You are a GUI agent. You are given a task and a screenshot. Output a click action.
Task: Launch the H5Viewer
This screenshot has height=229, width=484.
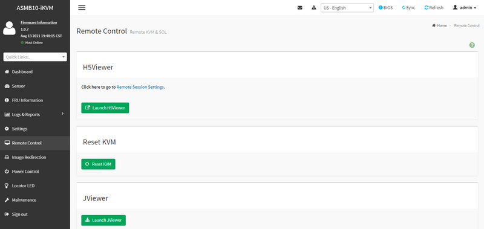105,108
